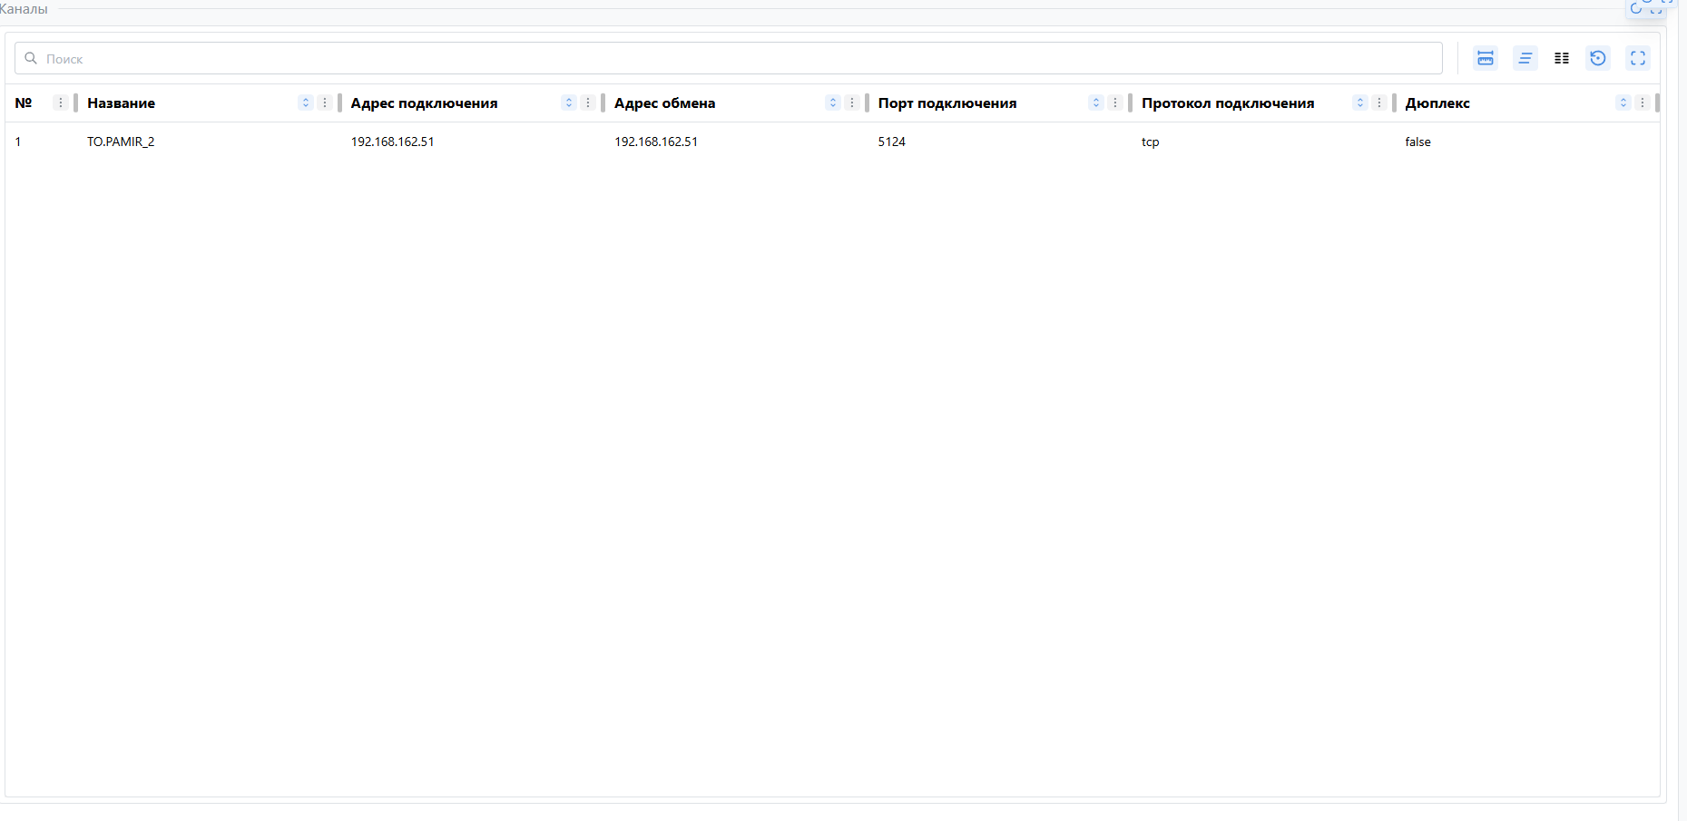Toggle sort order on Адрес подключения column

[x=569, y=103]
